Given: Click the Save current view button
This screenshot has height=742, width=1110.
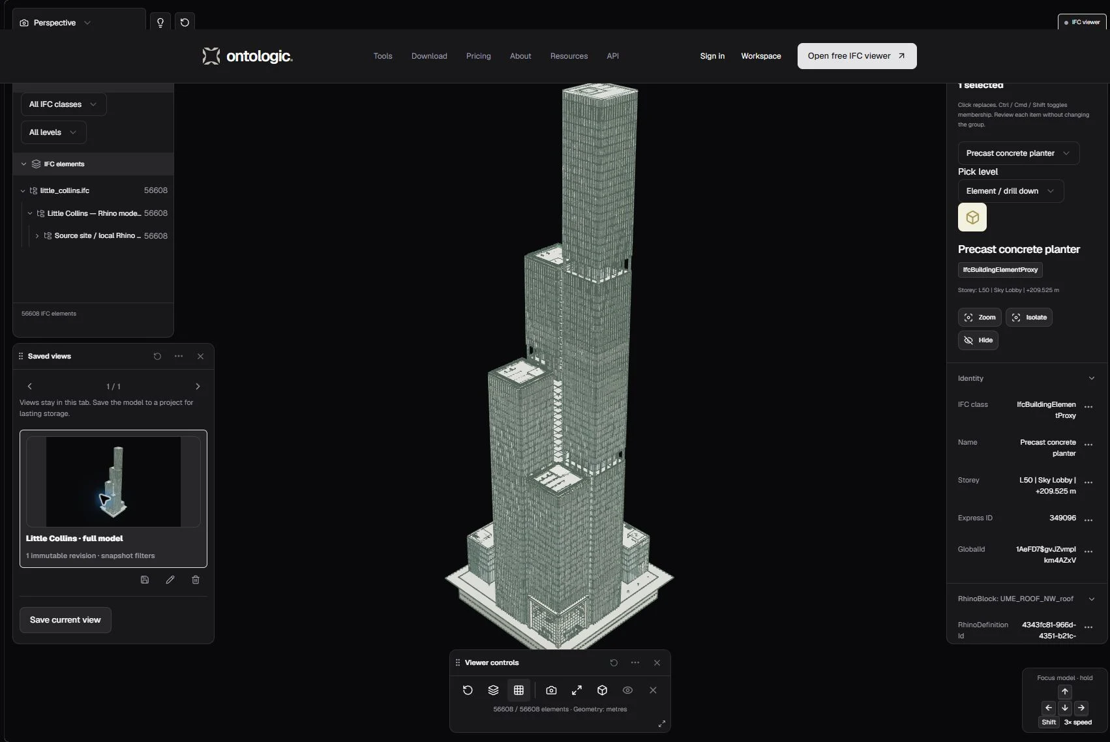Looking at the screenshot, I should (x=65, y=620).
